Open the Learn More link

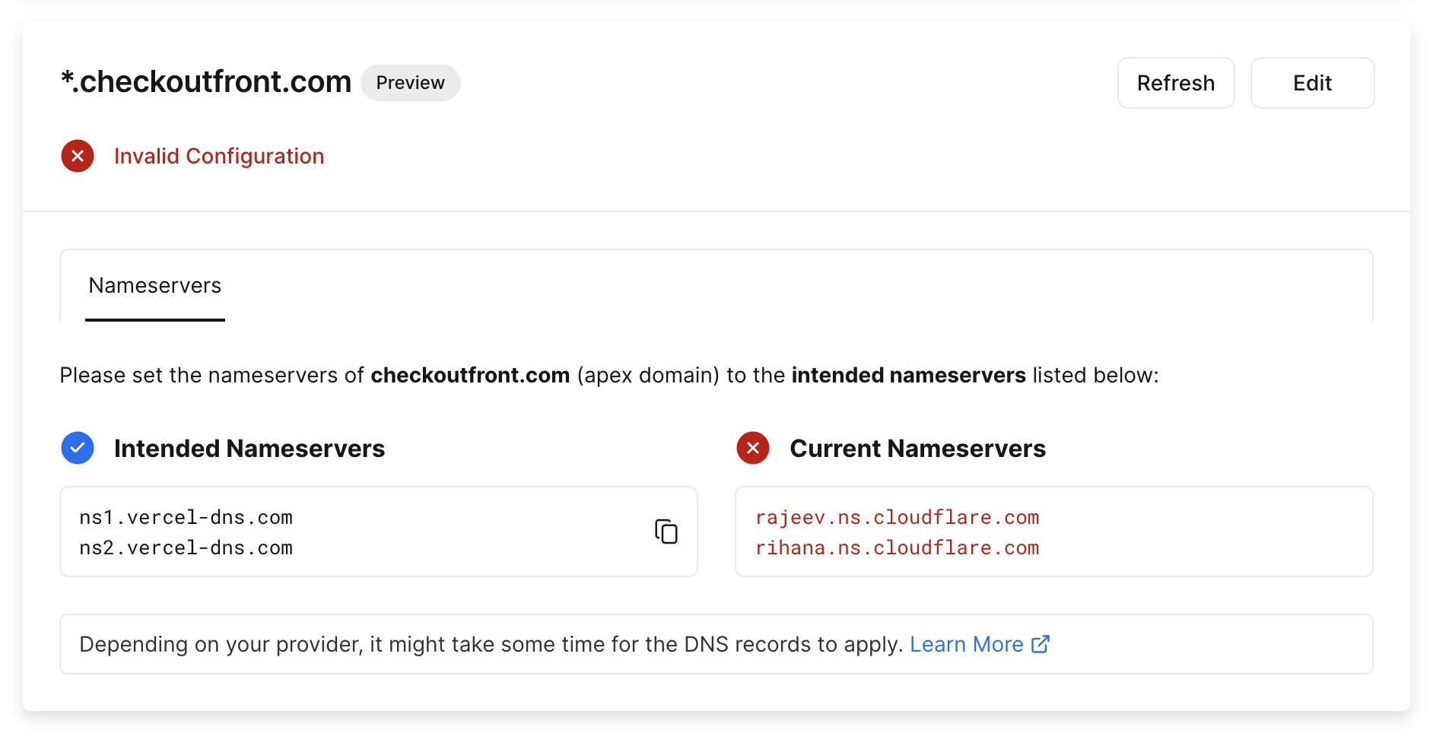coord(966,643)
